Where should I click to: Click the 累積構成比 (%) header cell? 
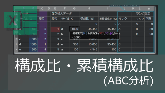point(108,19)
